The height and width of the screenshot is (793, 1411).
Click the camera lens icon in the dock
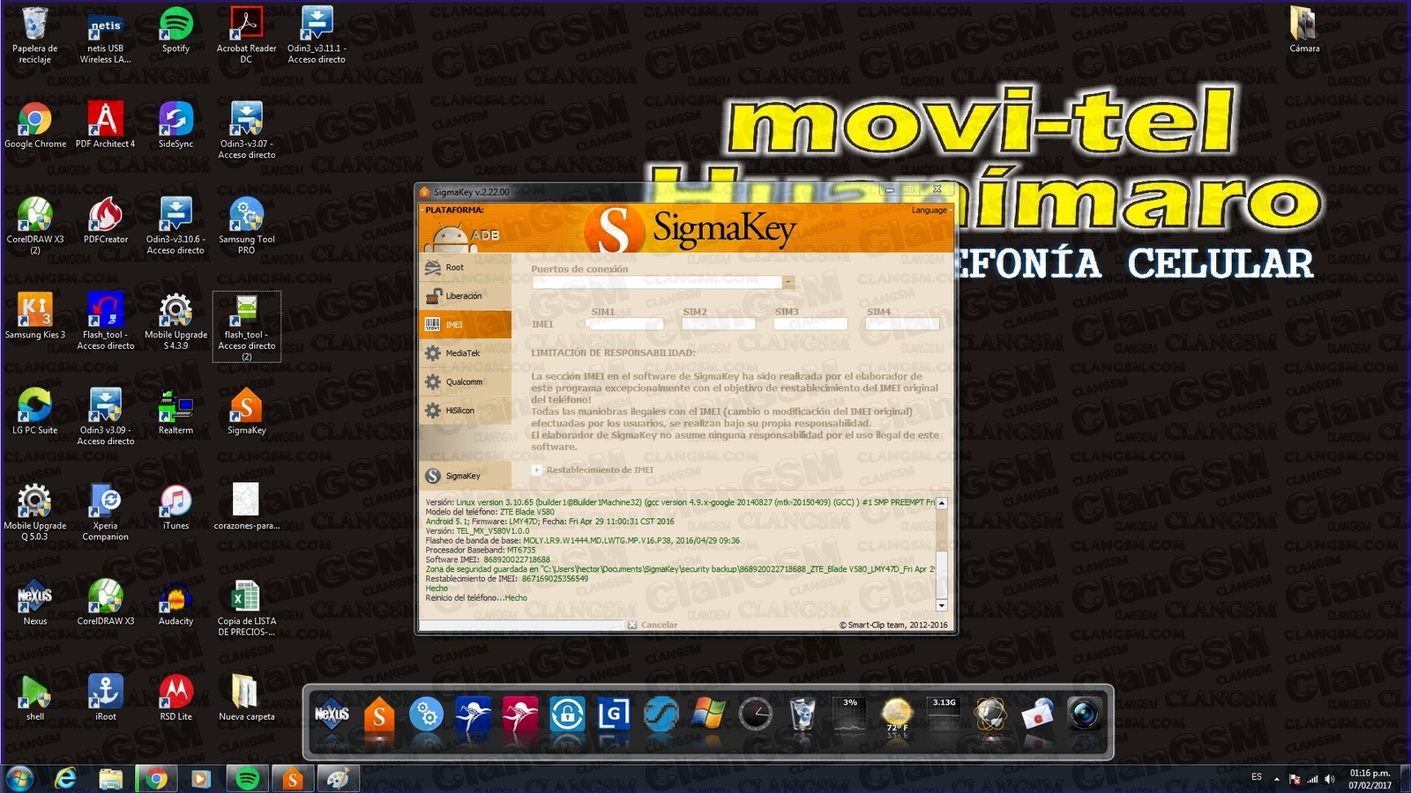(1084, 714)
